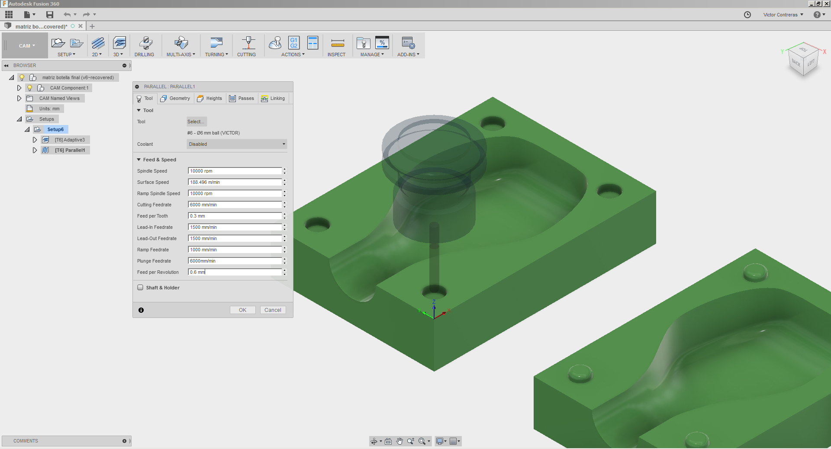Enable the Shaft & Holder checkbox
Viewport: 831px width, 449px height.
point(140,287)
